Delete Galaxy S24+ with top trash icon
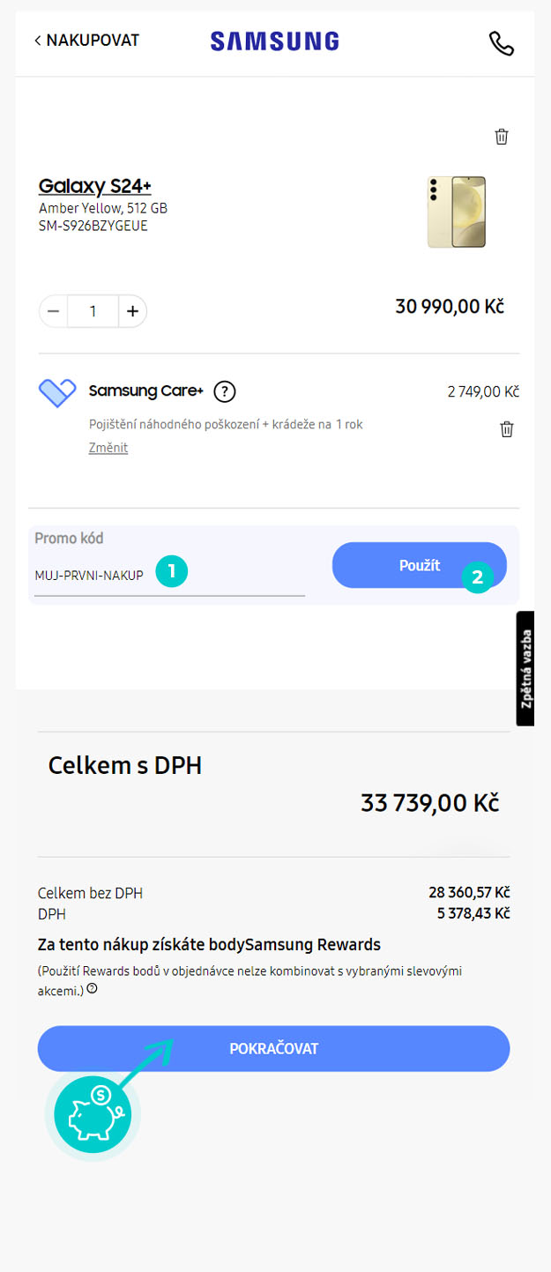Screen dimensions: 551x1272 pyautogui.click(x=502, y=137)
